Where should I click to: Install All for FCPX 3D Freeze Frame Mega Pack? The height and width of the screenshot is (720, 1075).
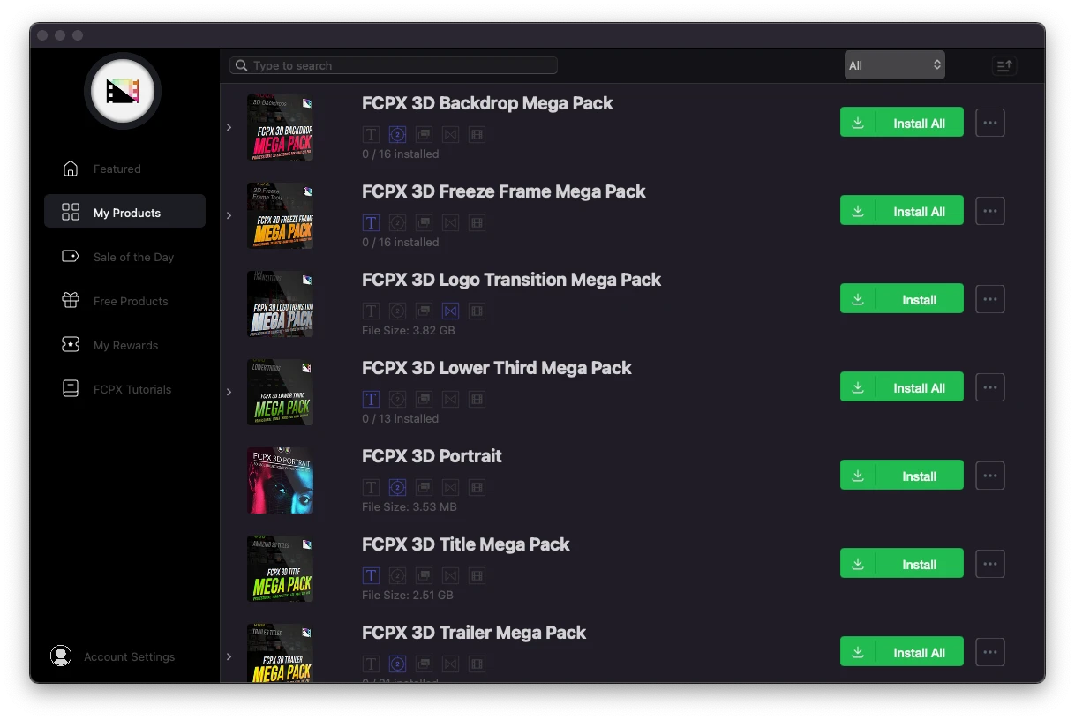pos(902,211)
